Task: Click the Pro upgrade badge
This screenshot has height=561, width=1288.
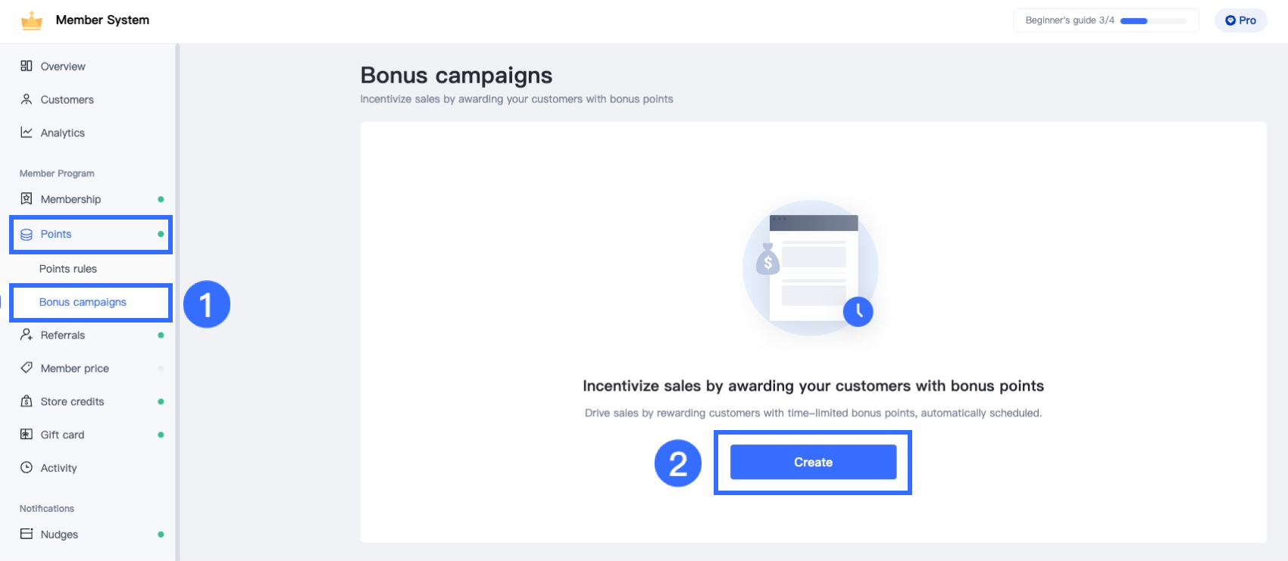Action: coord(1240,20)
